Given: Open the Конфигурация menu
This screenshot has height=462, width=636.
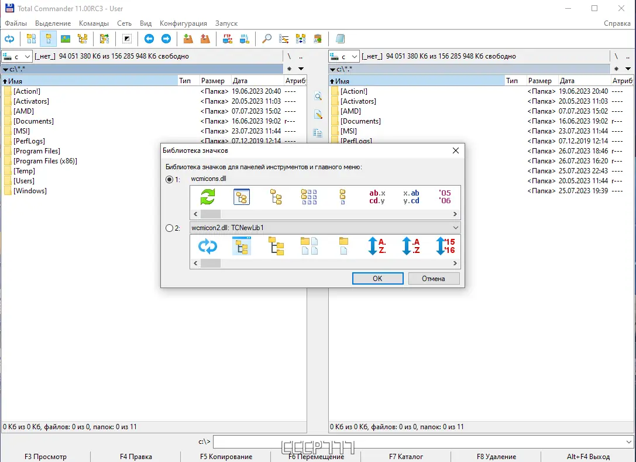Looking at the screenshot, I should [183, 23].
